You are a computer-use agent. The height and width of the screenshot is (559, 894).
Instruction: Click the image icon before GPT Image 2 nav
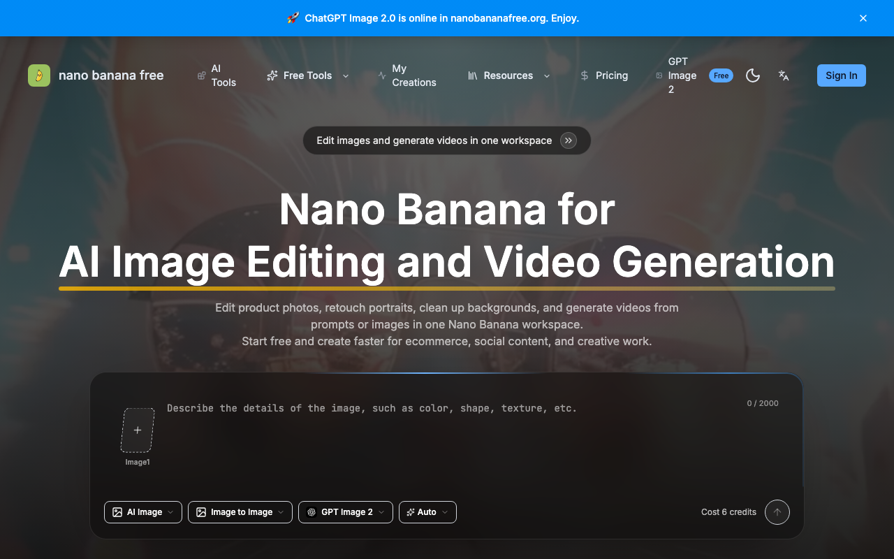pyautogui.click(x=659, y=75)
